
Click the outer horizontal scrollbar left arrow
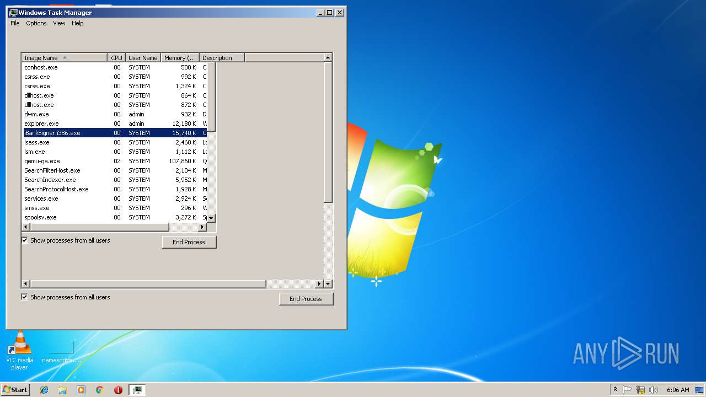26,284
